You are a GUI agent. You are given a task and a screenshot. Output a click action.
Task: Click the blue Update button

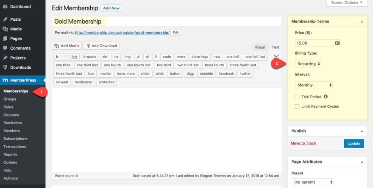[x=354, y=144]
